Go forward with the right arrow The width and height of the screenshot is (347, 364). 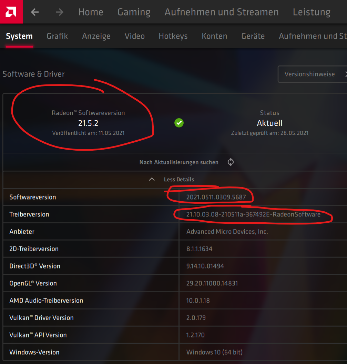[60, 12]
